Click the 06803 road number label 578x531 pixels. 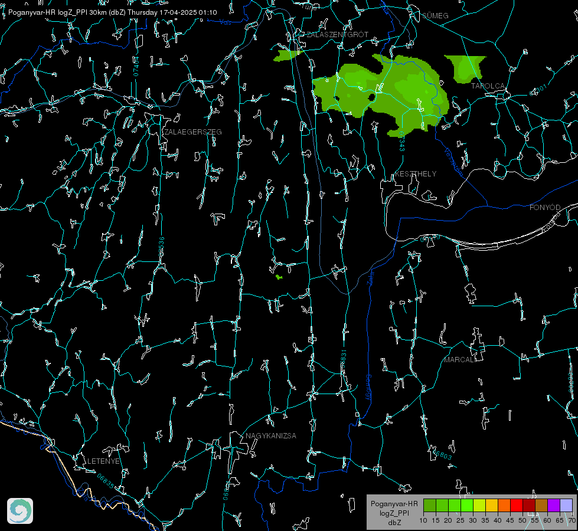pyautogui.click(x=442, y=454)
